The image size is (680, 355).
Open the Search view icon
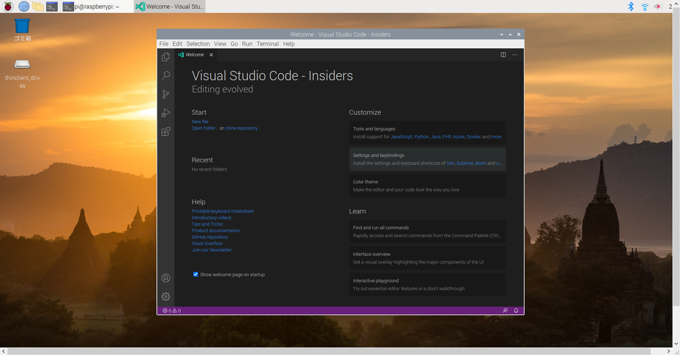pyautogui.click(x=165, y=75)
